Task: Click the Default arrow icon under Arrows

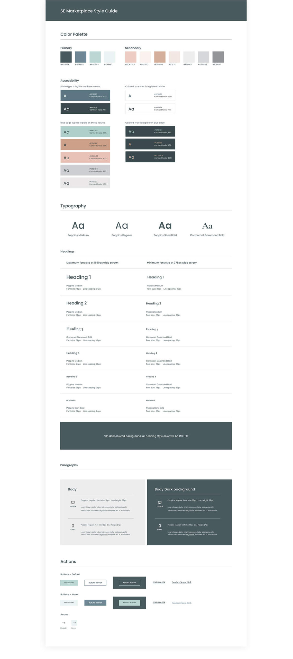Action: pos(63,622)
